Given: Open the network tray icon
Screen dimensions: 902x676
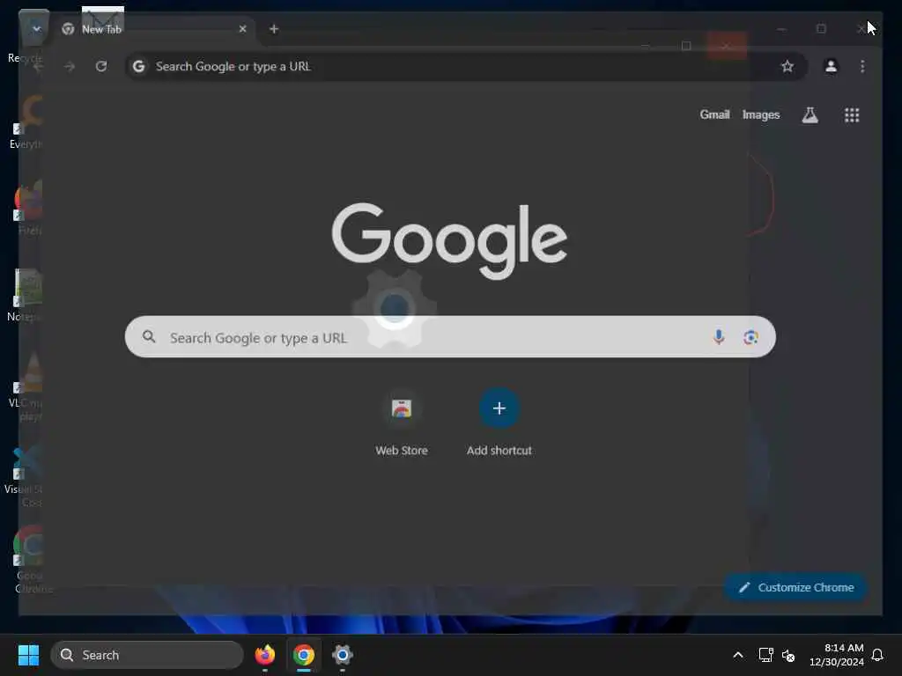Looking at the screenshot, I should coord(765,655).
